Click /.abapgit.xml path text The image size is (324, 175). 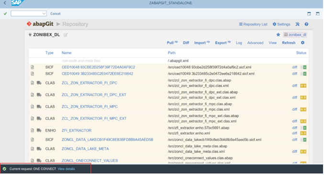tap(178, 61)
